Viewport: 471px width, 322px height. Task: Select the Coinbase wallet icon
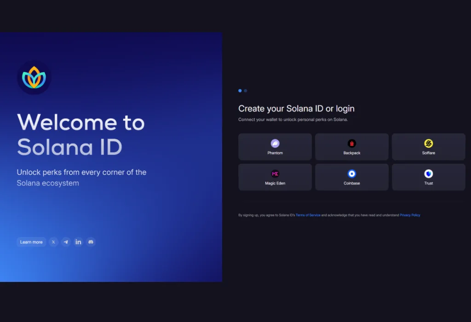tap(352, 174)
